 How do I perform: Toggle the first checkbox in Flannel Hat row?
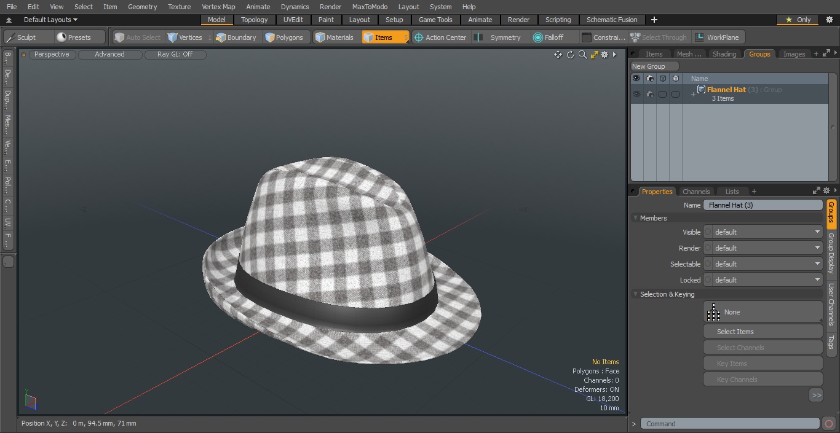click(x=662, y=94)
